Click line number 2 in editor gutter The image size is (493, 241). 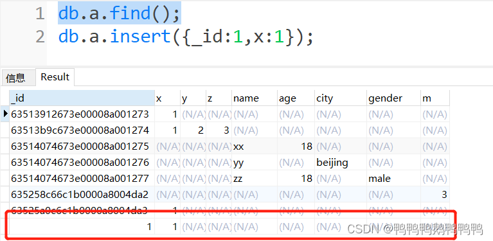(40, 37)
